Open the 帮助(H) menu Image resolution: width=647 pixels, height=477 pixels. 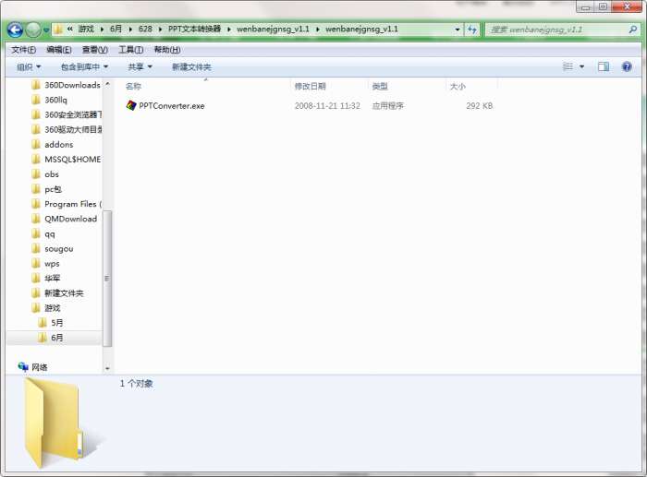[167, 50]
